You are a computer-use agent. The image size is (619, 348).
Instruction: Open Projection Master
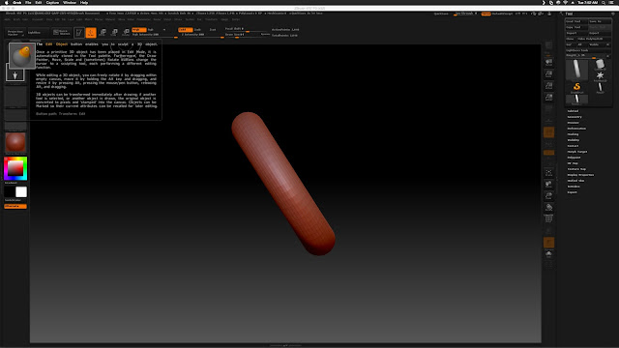[15, 33]
